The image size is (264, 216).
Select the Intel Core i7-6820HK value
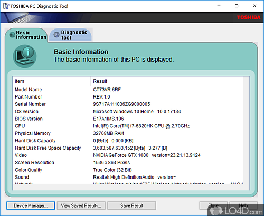142,126
